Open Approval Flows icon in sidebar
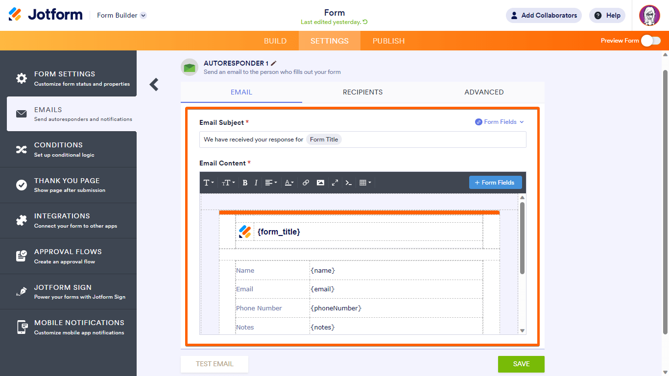The height and width of the screenshot is (376, 669). [22, 256]
